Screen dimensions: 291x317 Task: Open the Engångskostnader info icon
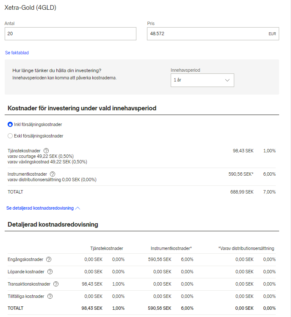point(49,259)
